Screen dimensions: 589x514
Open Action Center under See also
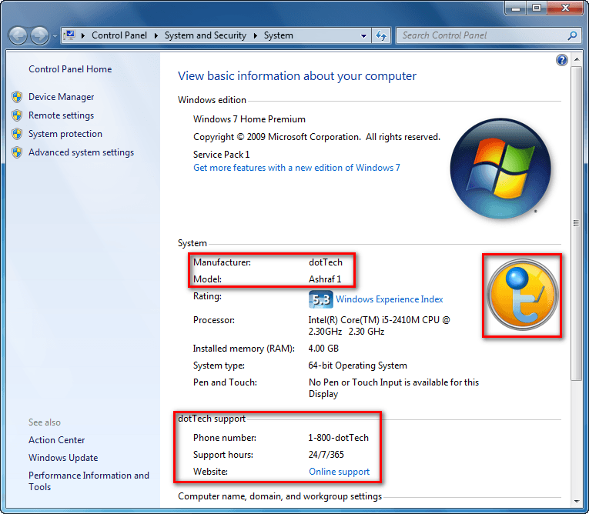point(57,440)
